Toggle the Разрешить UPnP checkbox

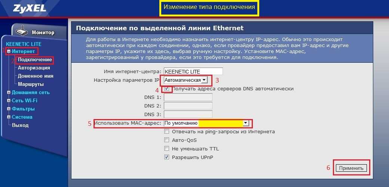167,157
